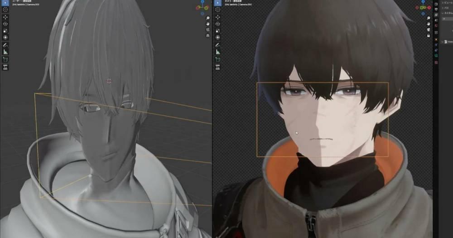
Task: Toggle camera view icon in camera viewport
Action: [429, 30]
